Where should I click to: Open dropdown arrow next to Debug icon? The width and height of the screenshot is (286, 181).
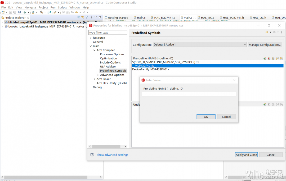pyautogui.click(x=28, y=12)
